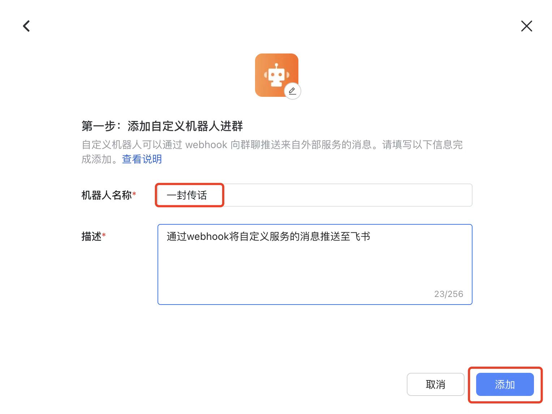The height and width of the screenshot is (414, 552).
Task: Open the 查看说明 help link
Action: (x=142, y=159)
